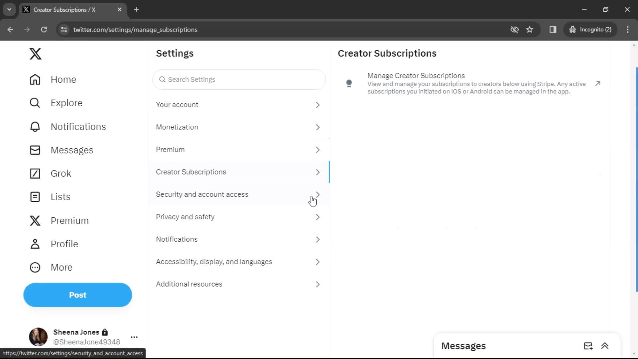
Task: Click the browser forward arrow
Action: click(x=27, y=30)
